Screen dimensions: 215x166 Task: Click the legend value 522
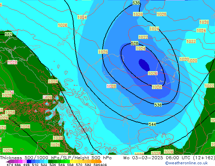pyautogui.click(x=44, y=165)
